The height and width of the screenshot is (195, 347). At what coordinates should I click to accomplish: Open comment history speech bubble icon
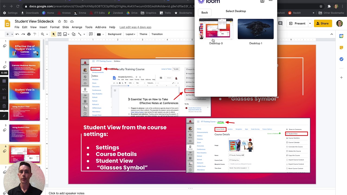point(280,24)
